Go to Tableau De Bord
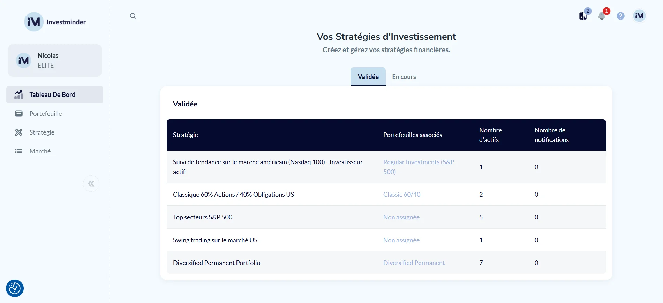 click(x=52, y=94)
